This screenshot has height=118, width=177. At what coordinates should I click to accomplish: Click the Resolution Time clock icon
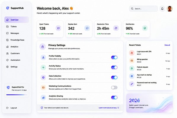click(116, 28)
